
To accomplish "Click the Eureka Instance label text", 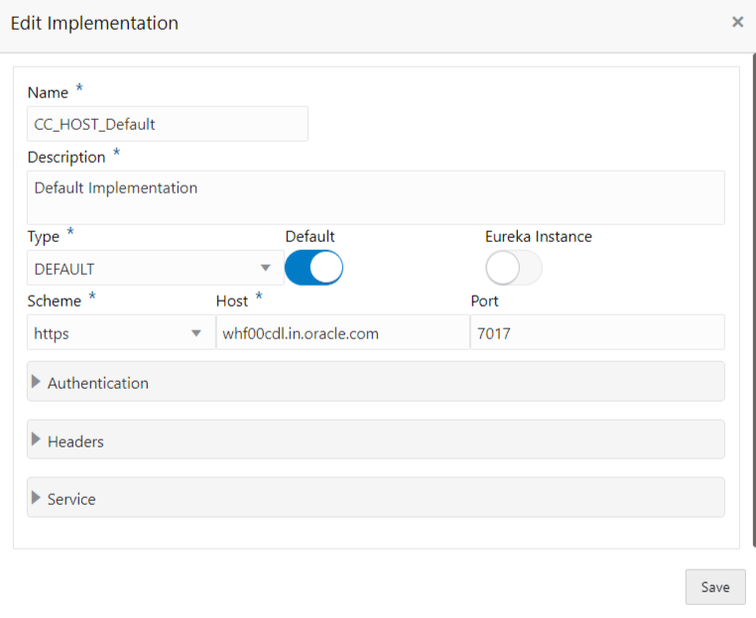I will pos(538,236).
